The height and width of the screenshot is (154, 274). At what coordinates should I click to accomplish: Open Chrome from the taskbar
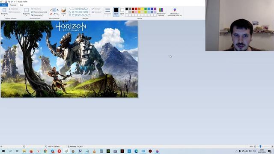pos(45,151)
